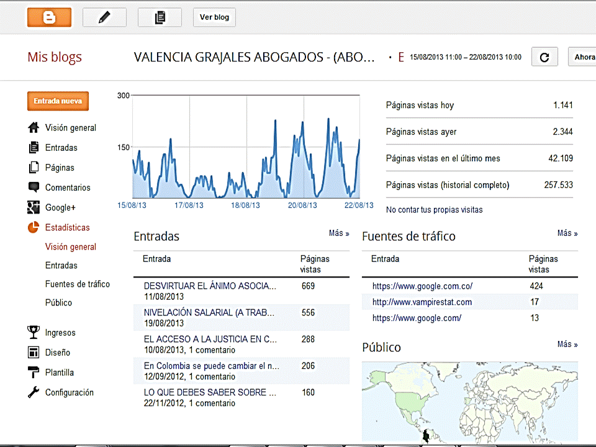Screen dimensions: 596x447
Task: Open the Páginas sidebar item
Action: pos(60,168)
